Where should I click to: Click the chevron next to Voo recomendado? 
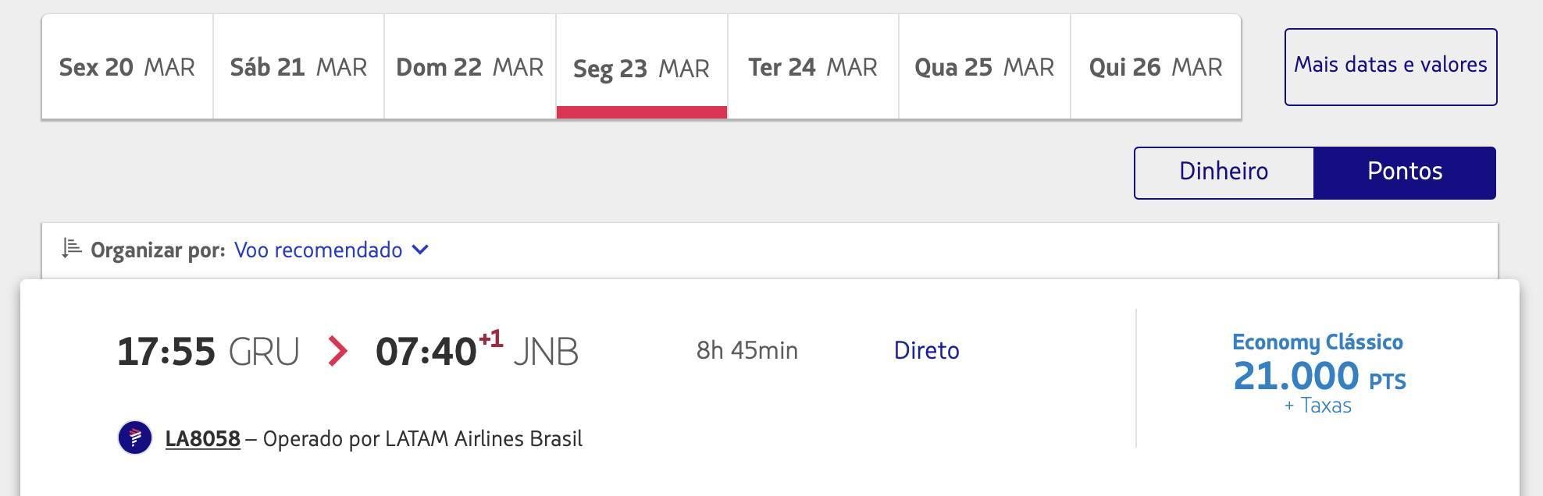point(420,250)
